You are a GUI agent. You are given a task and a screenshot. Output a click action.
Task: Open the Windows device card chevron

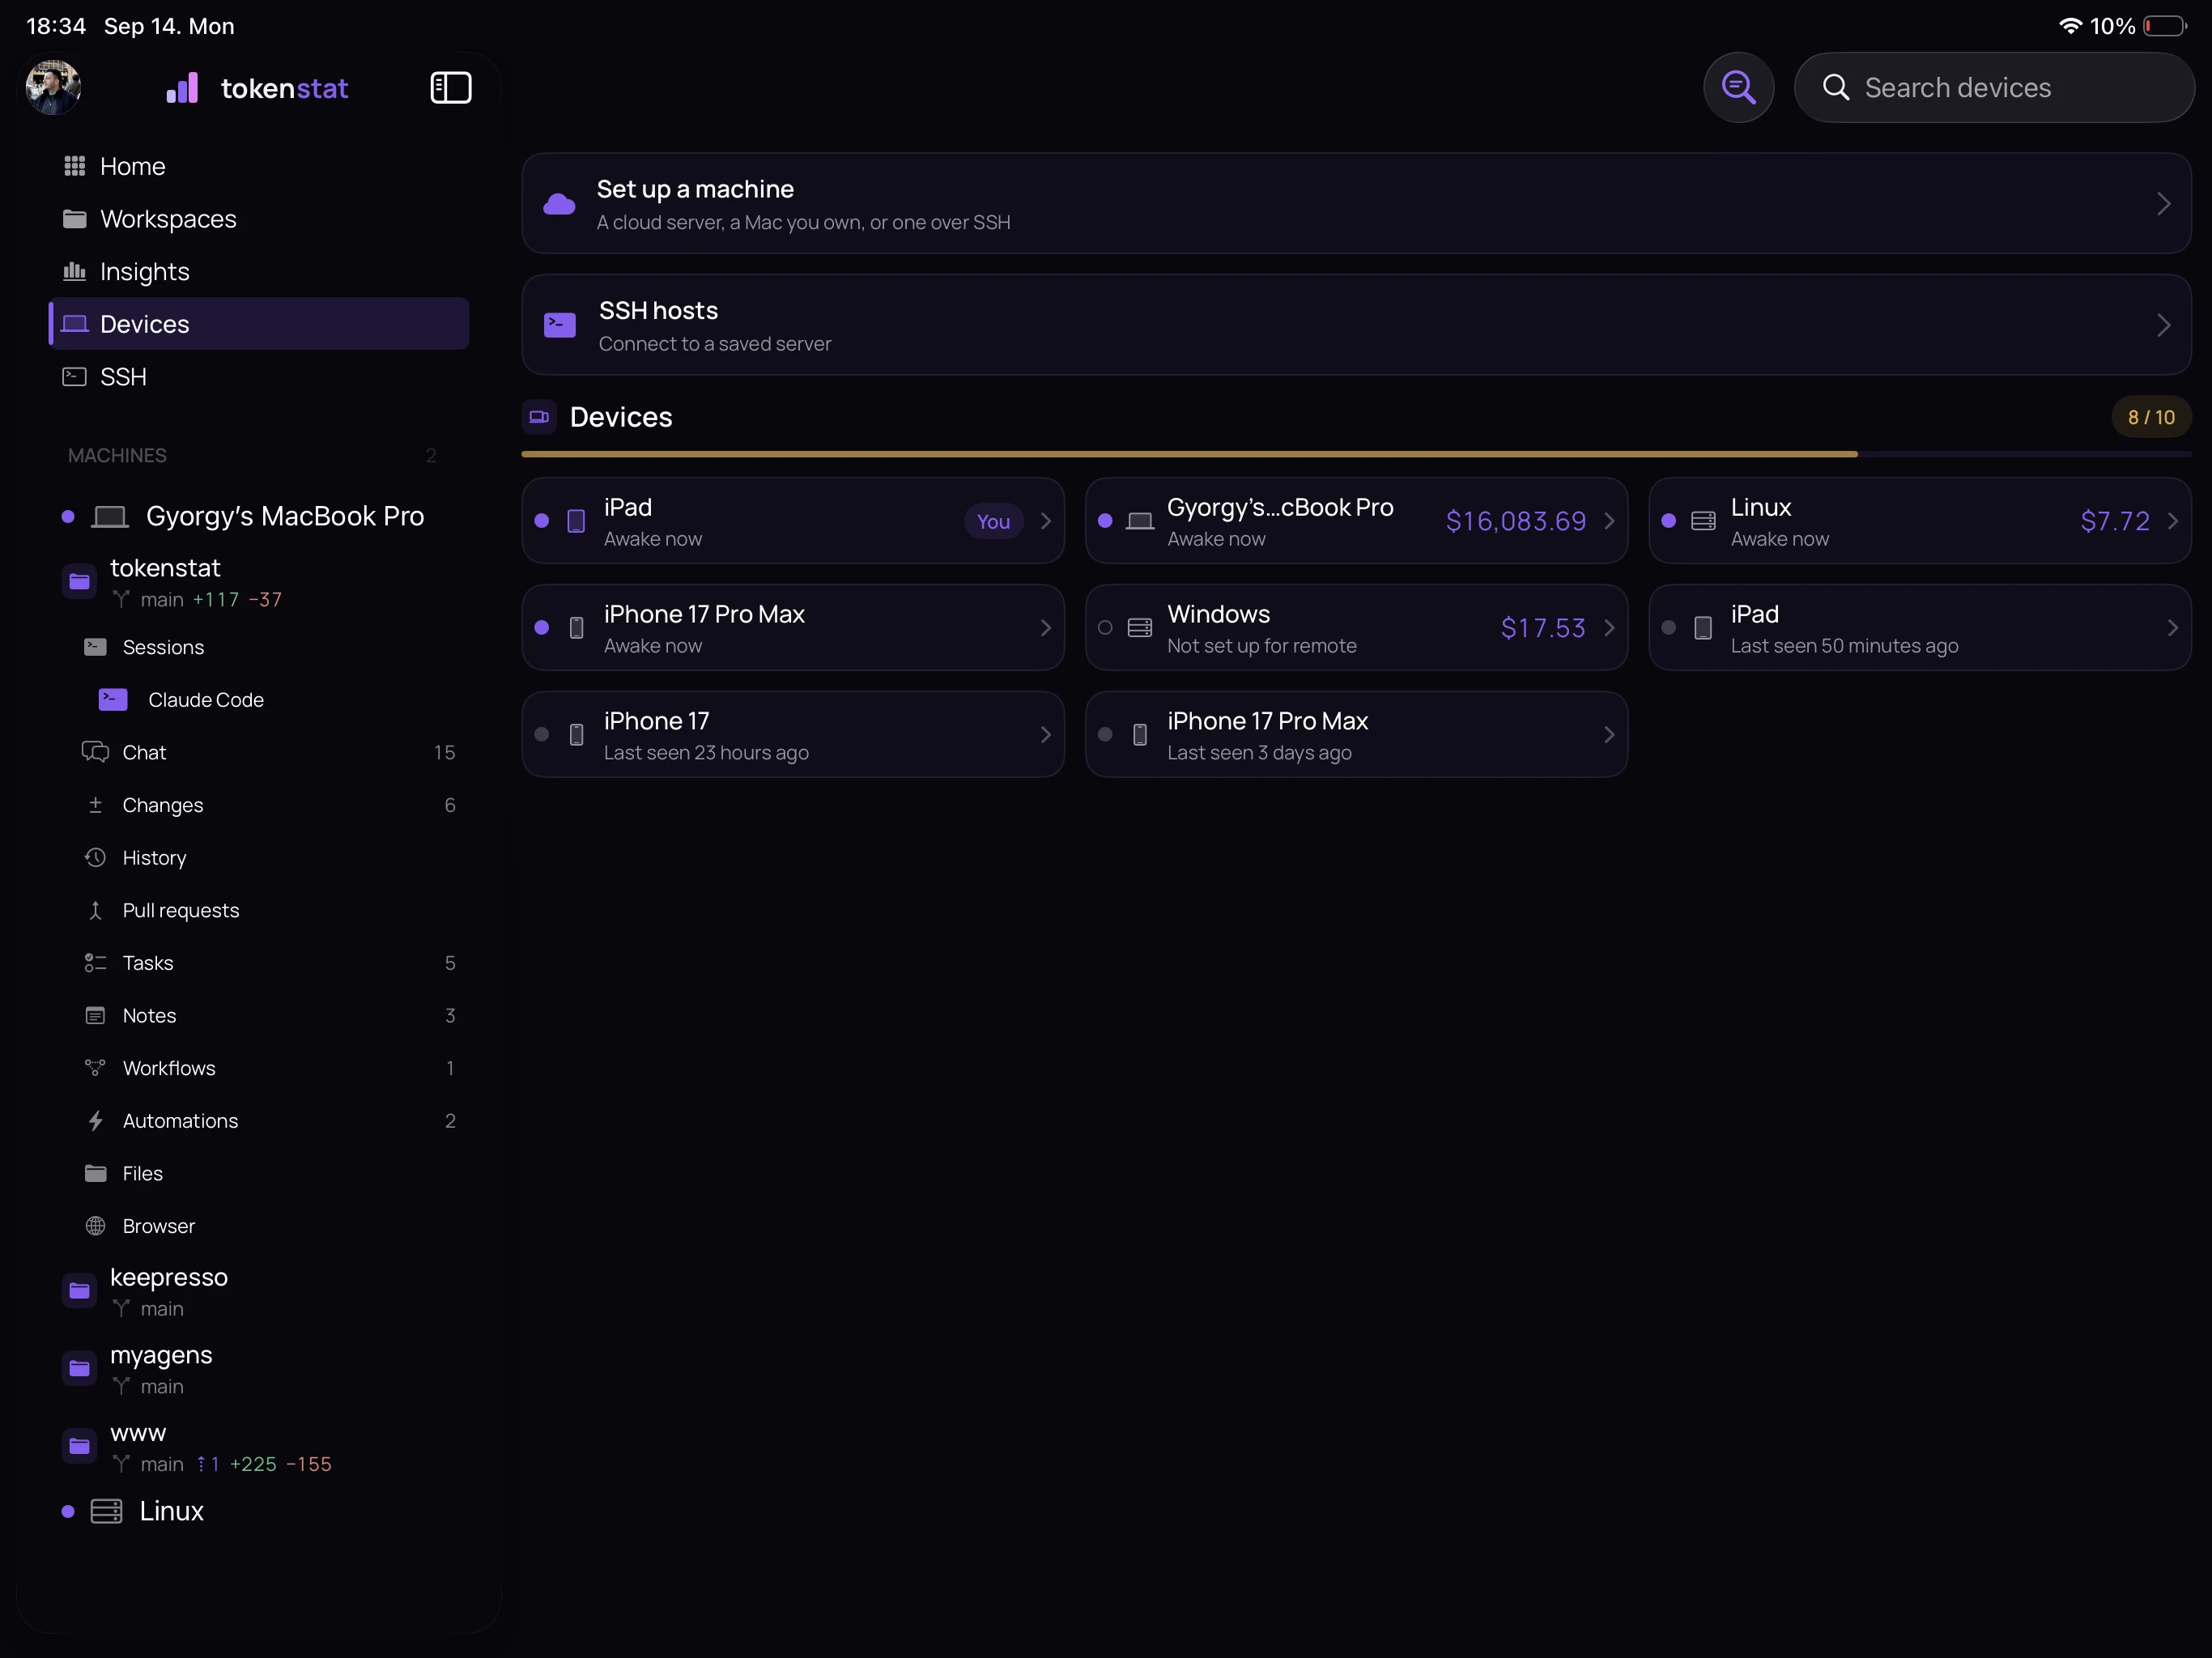[x=1609, y=628]
